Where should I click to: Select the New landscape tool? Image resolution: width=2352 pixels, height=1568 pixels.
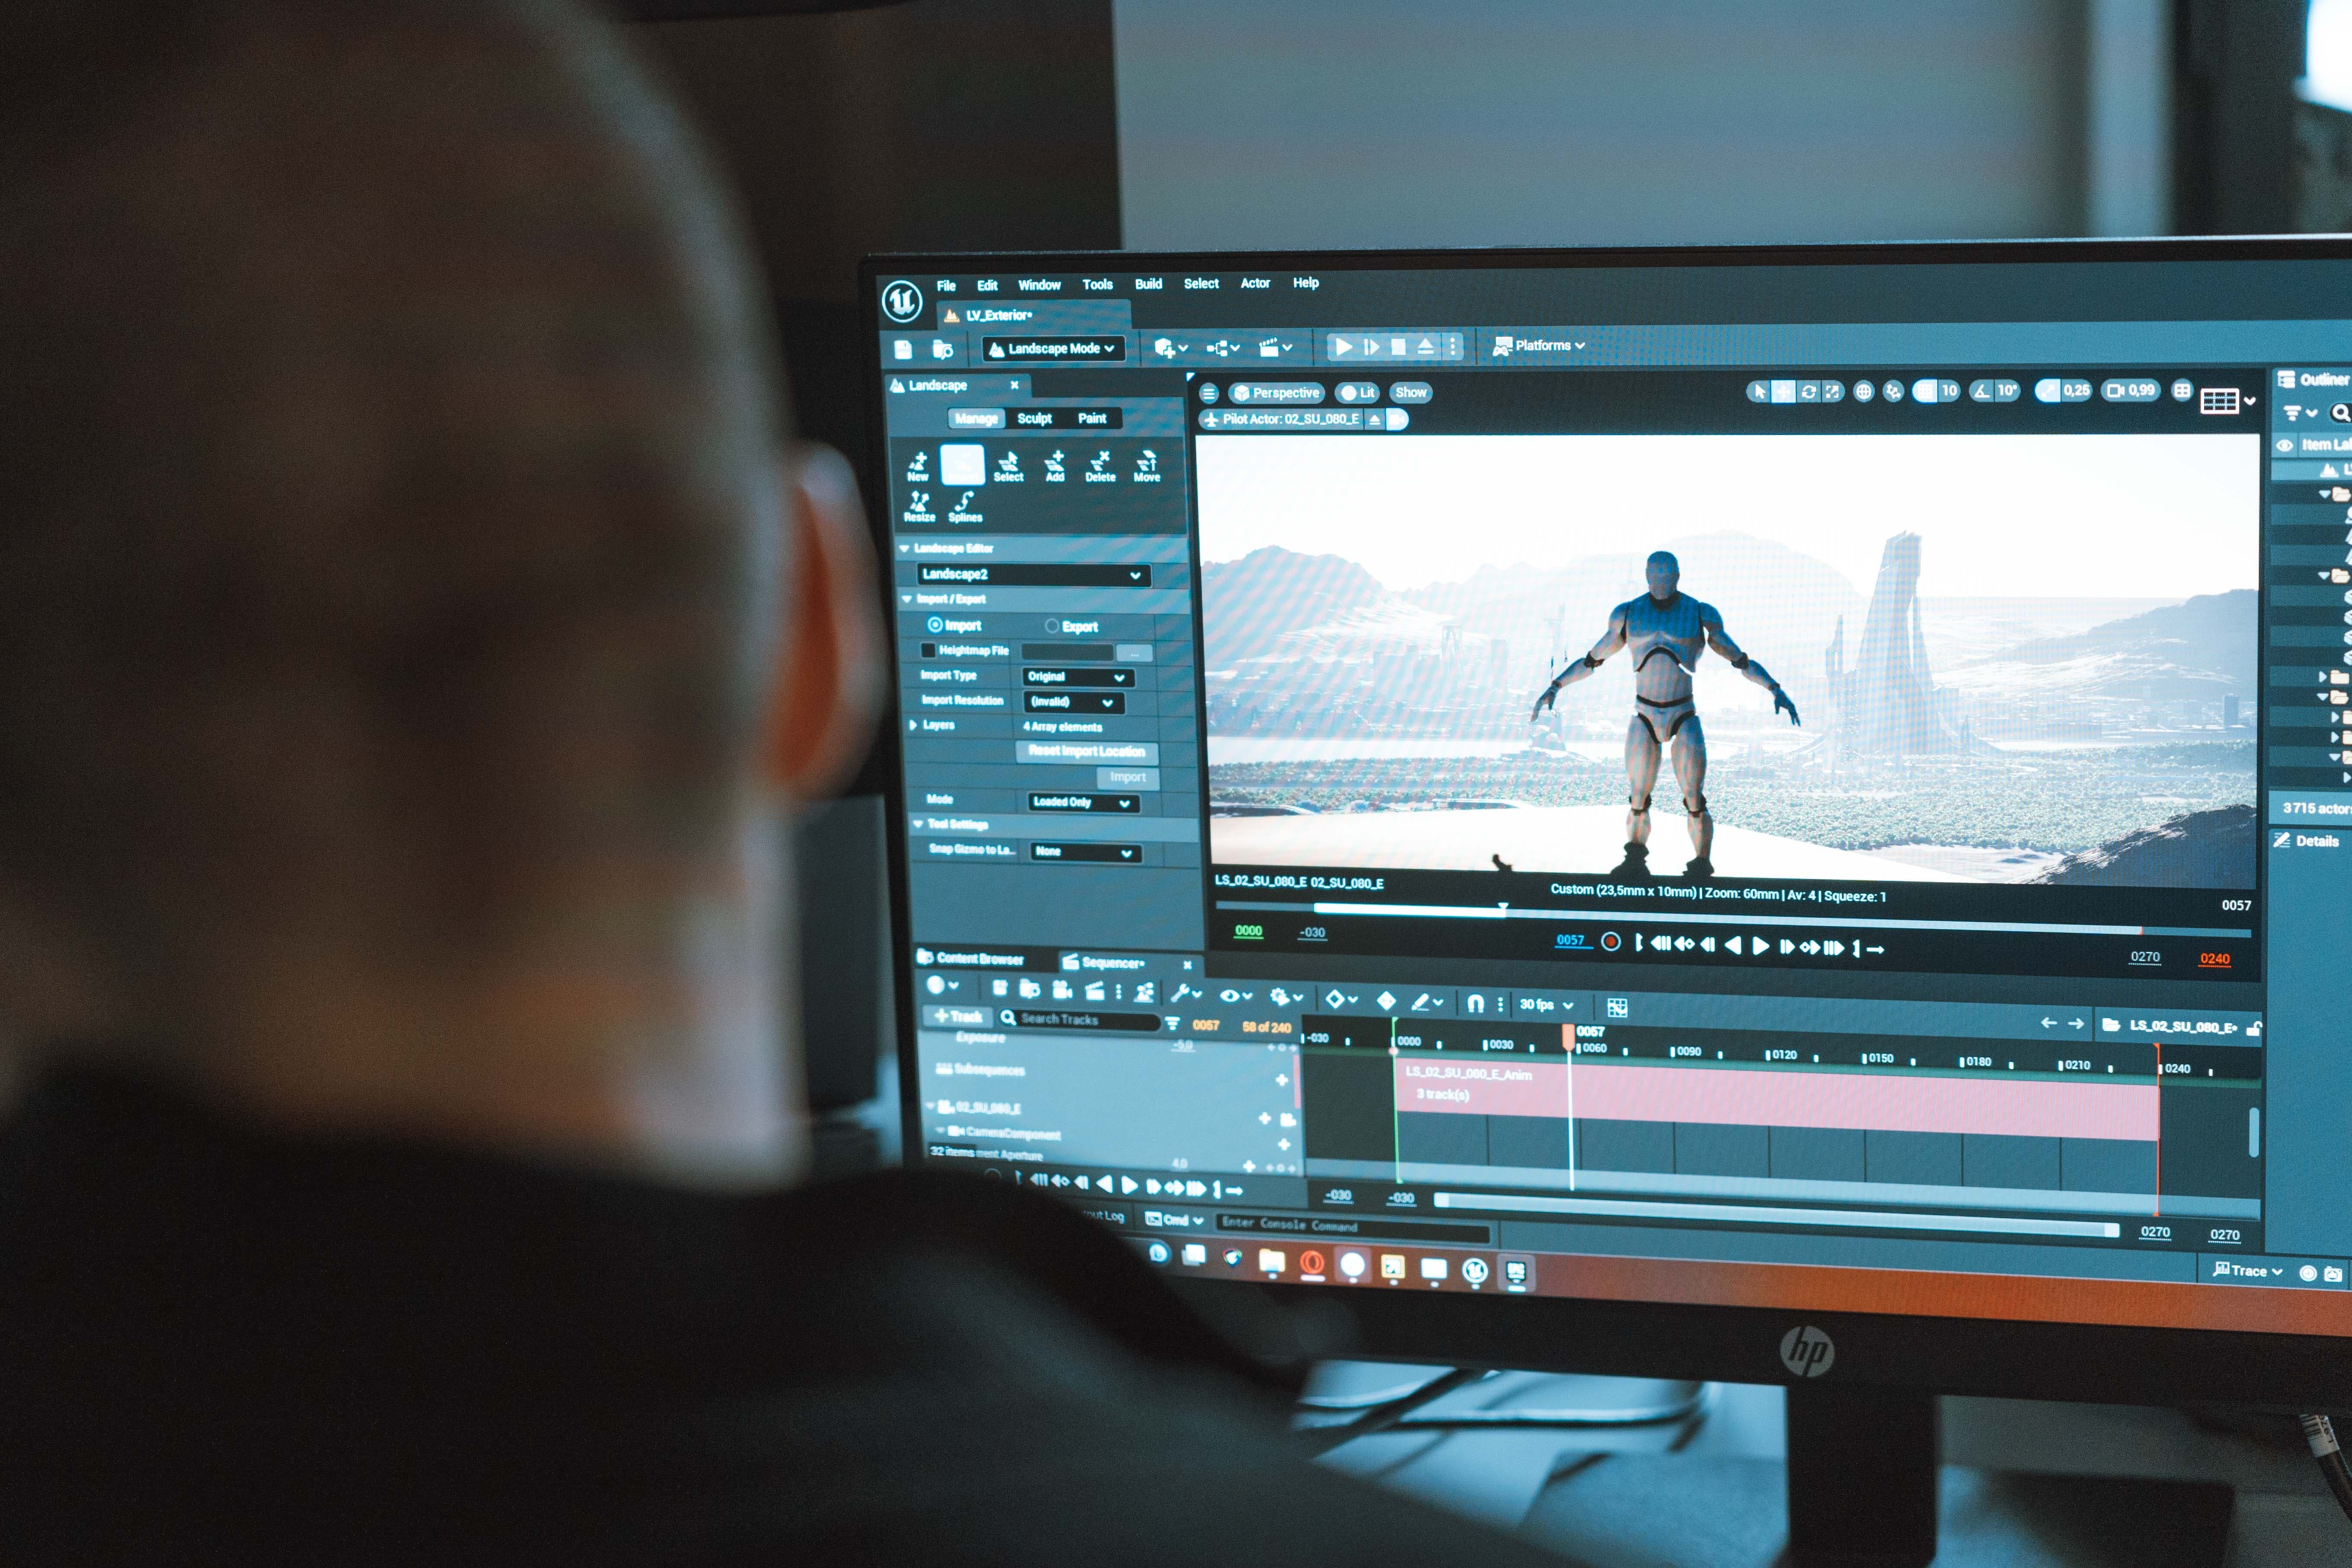917,466
